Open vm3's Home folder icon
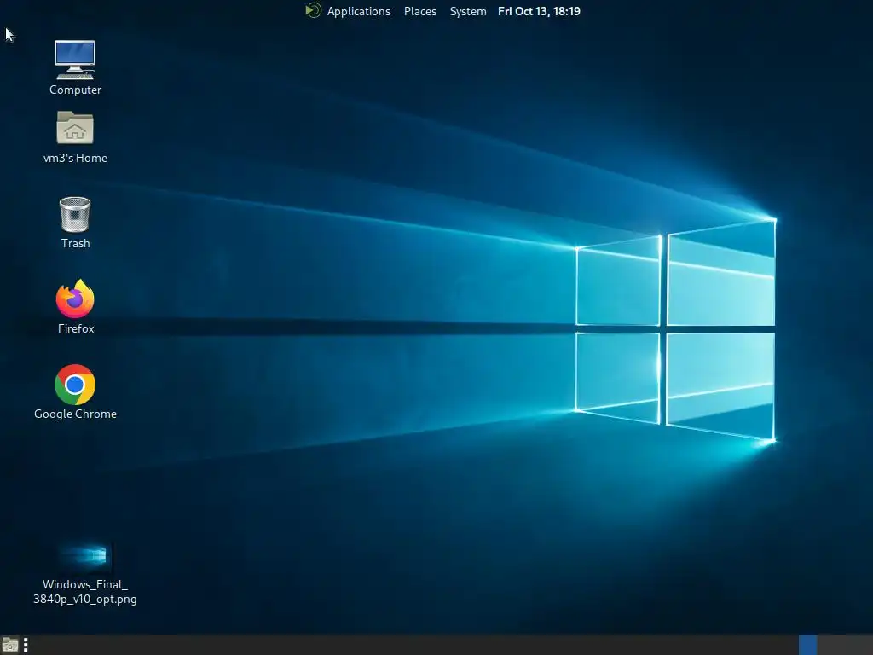 pos(75,128)
